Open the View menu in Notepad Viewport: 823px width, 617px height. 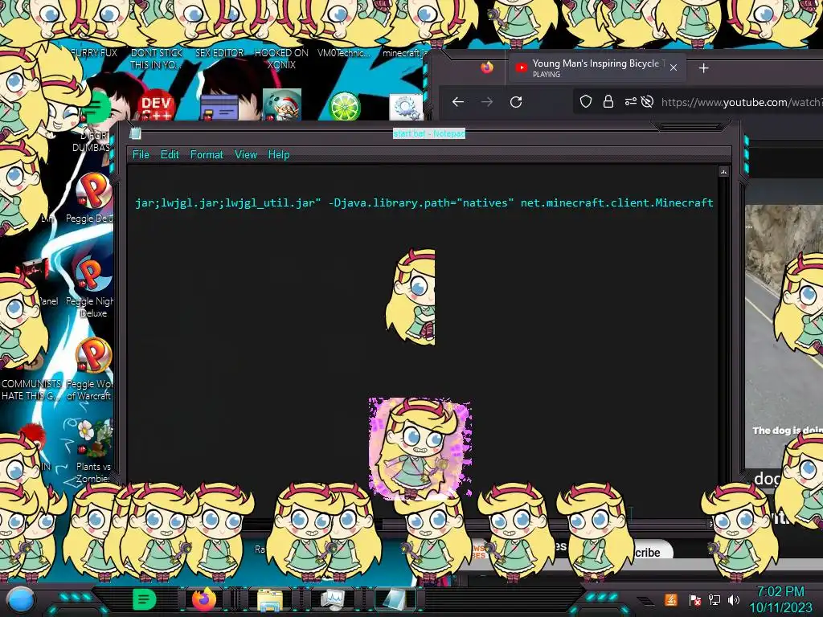click(246, 155)
